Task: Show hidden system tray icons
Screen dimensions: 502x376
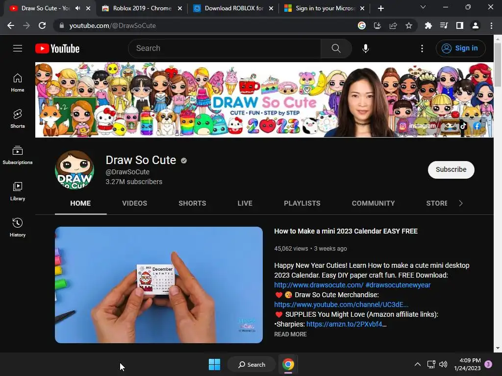Action: click(418, 364)
